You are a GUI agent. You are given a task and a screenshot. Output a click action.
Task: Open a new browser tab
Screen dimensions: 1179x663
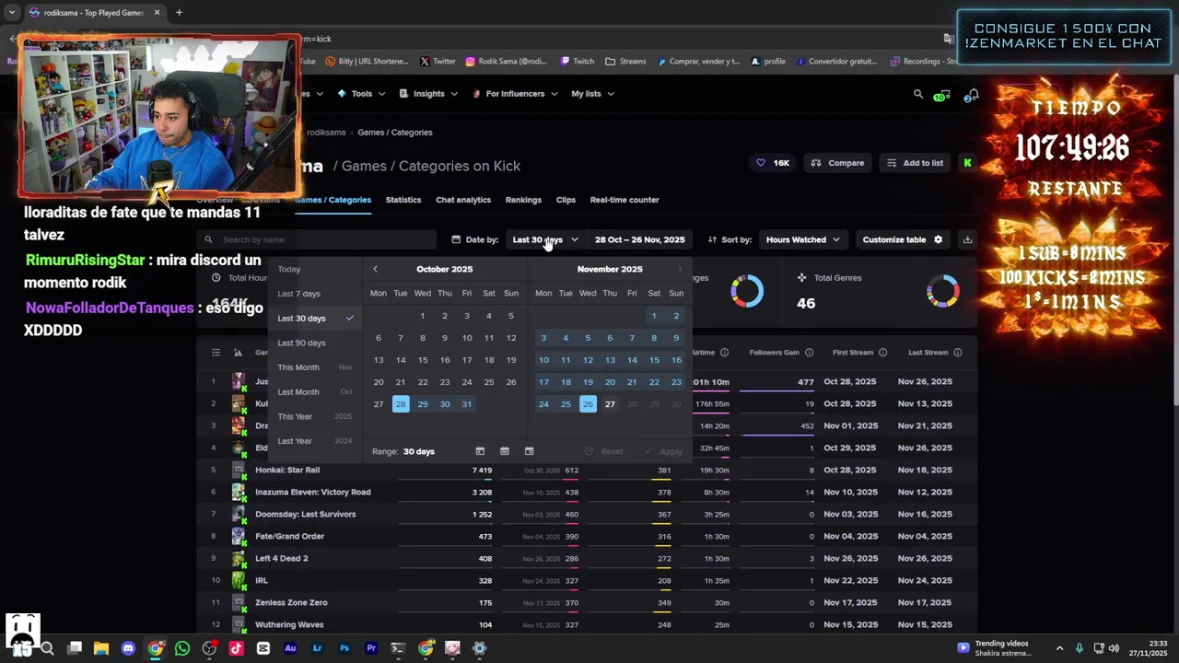179,13
